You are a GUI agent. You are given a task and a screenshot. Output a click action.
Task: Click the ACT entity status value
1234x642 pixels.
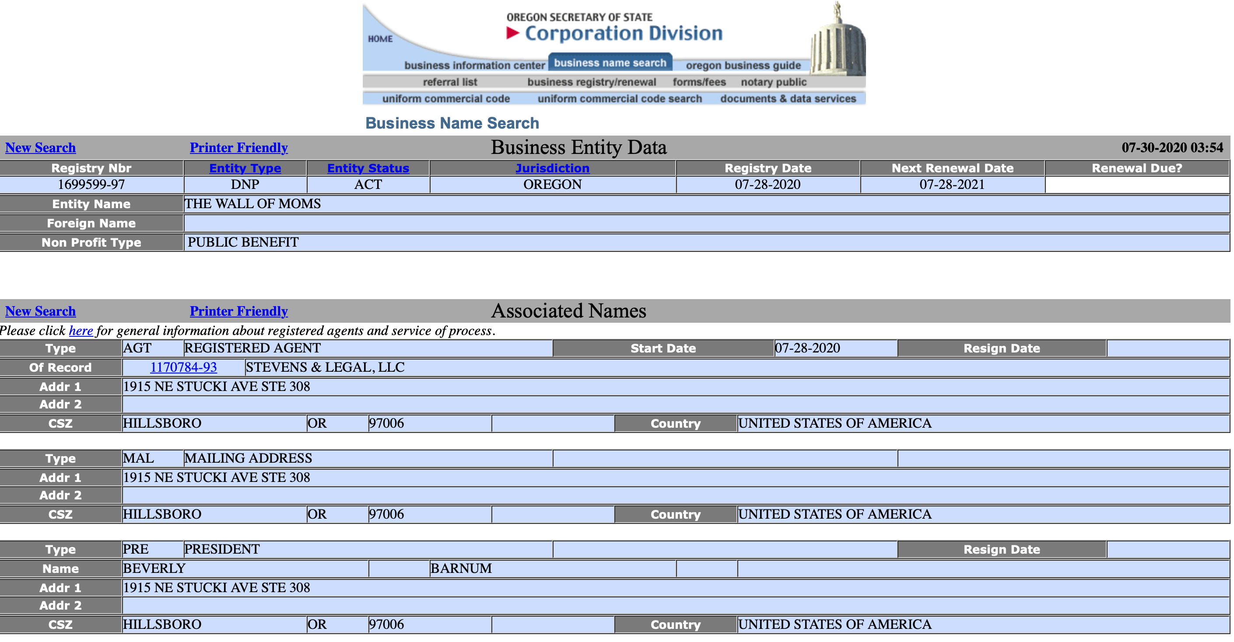click(368, 184)
